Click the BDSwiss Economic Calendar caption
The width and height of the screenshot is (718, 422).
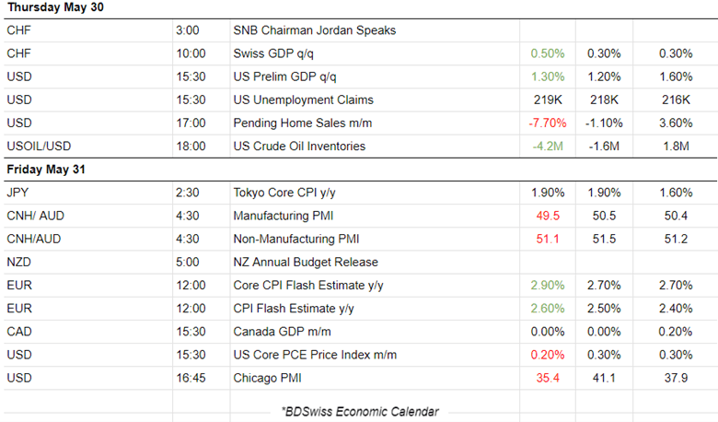click(360, 411)
